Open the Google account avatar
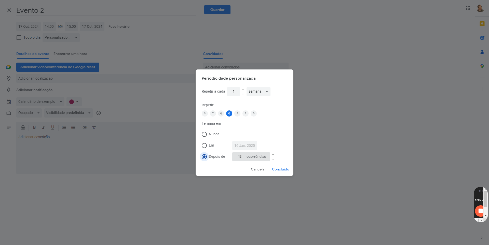 pyautogui.click(x=480, y=8)
